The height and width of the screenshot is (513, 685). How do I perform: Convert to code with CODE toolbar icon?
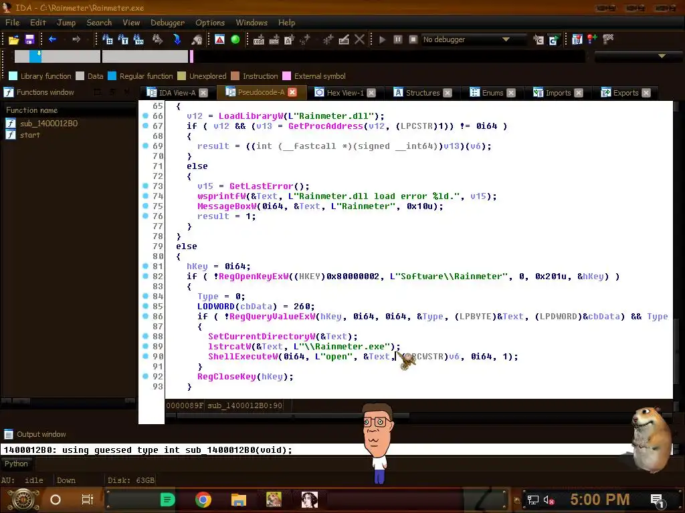(x=259, y=39)
